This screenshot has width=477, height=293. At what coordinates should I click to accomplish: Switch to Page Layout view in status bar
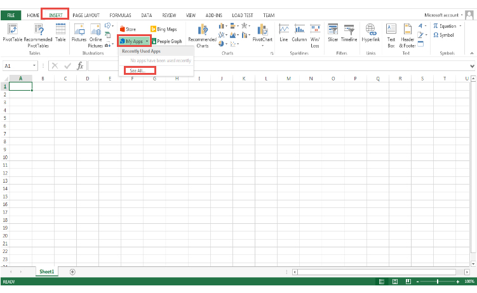point(395,282)
